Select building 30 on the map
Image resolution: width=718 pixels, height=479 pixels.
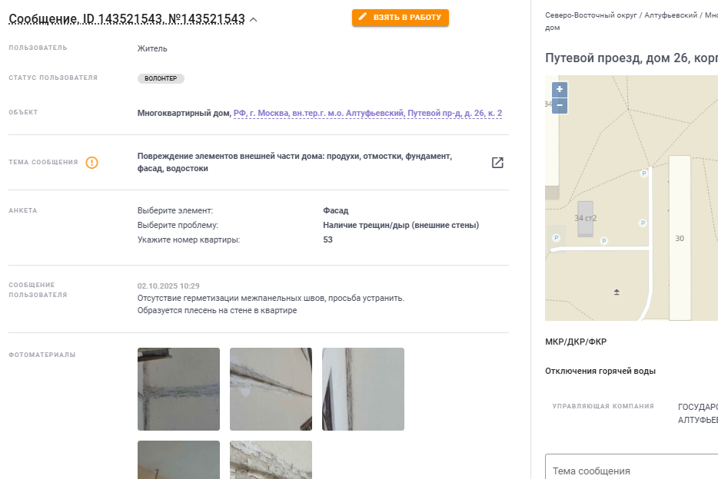coord(680,238)
